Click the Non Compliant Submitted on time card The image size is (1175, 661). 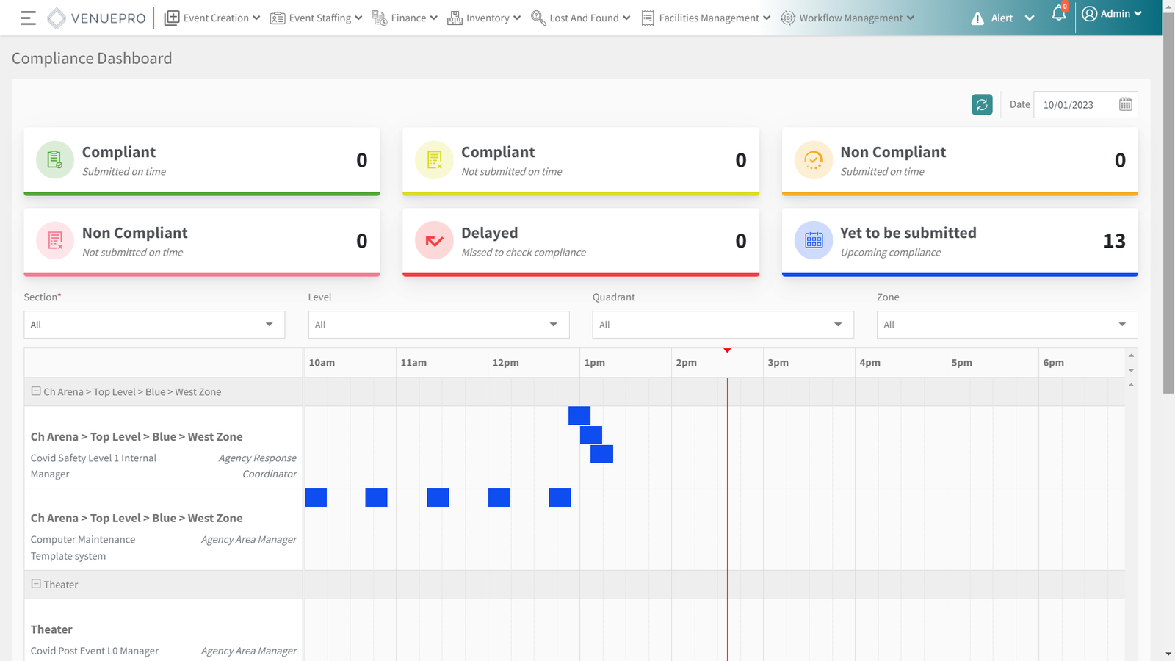[x=960, y=161]
